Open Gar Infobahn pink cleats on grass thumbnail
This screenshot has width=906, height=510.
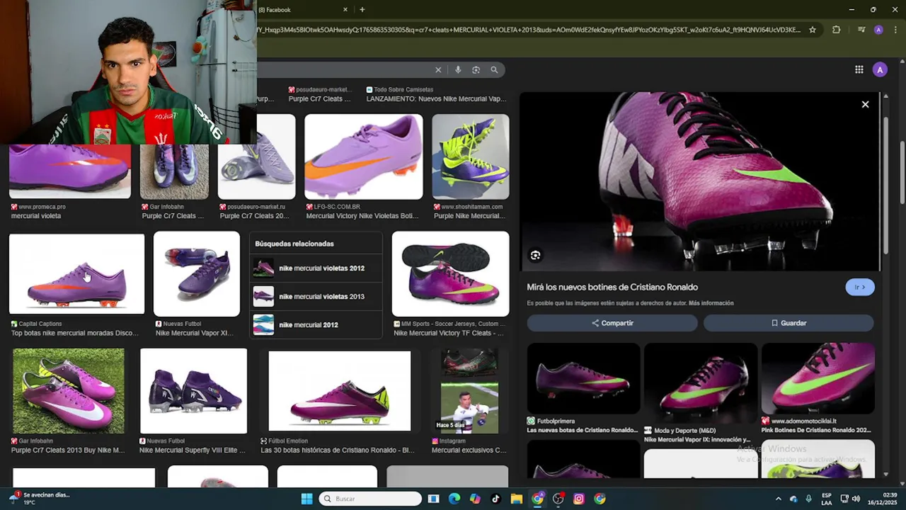(x=69, y=391)
